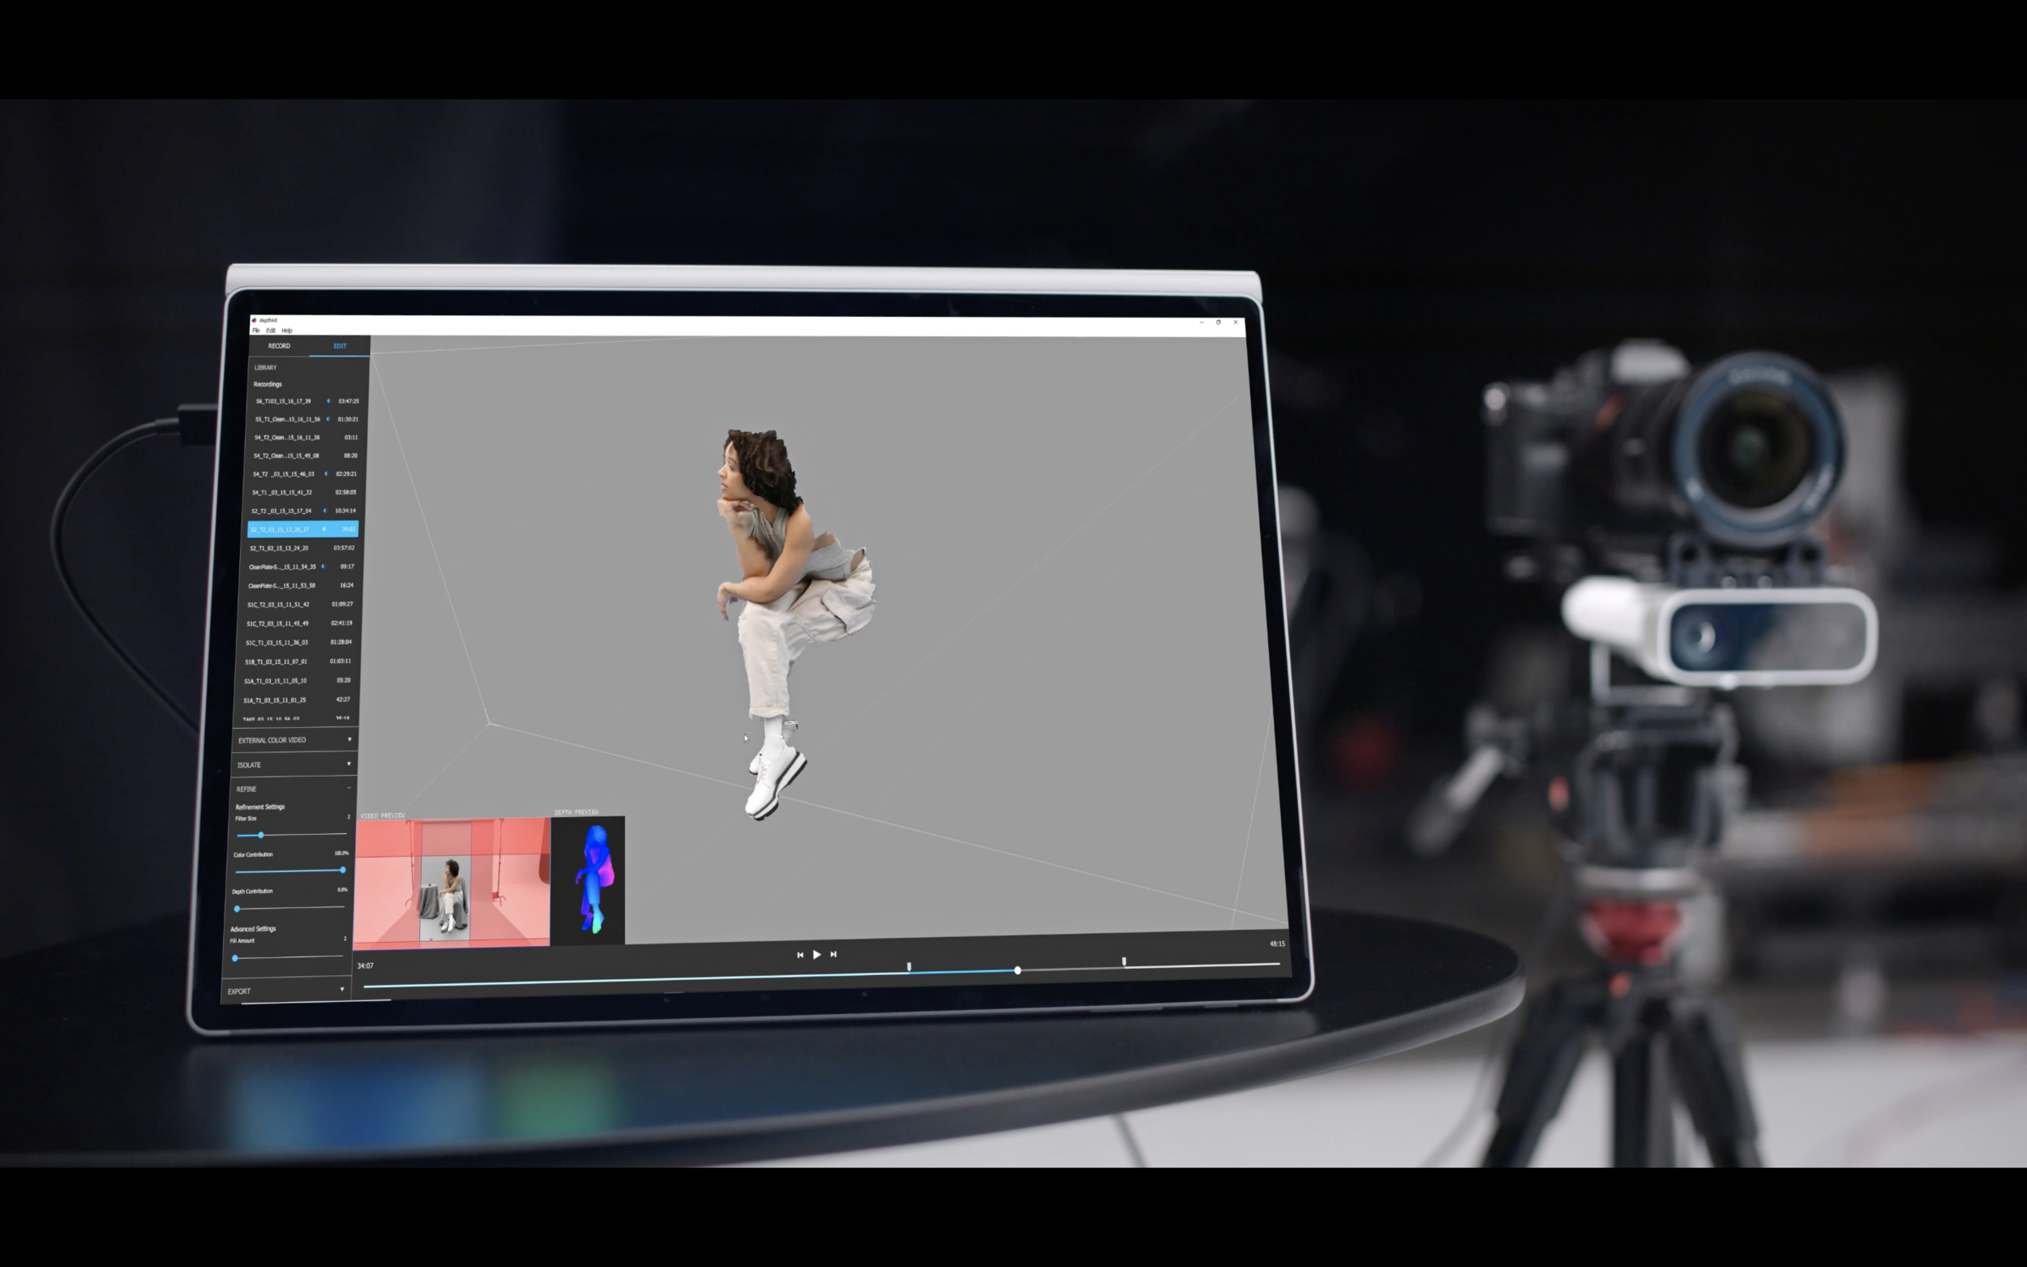The width and height of the screenshot is (2027, 1267).
Task: Click the blue marker on S2_T2 10:34:14 recording
Action: click(x=325, y=511)
